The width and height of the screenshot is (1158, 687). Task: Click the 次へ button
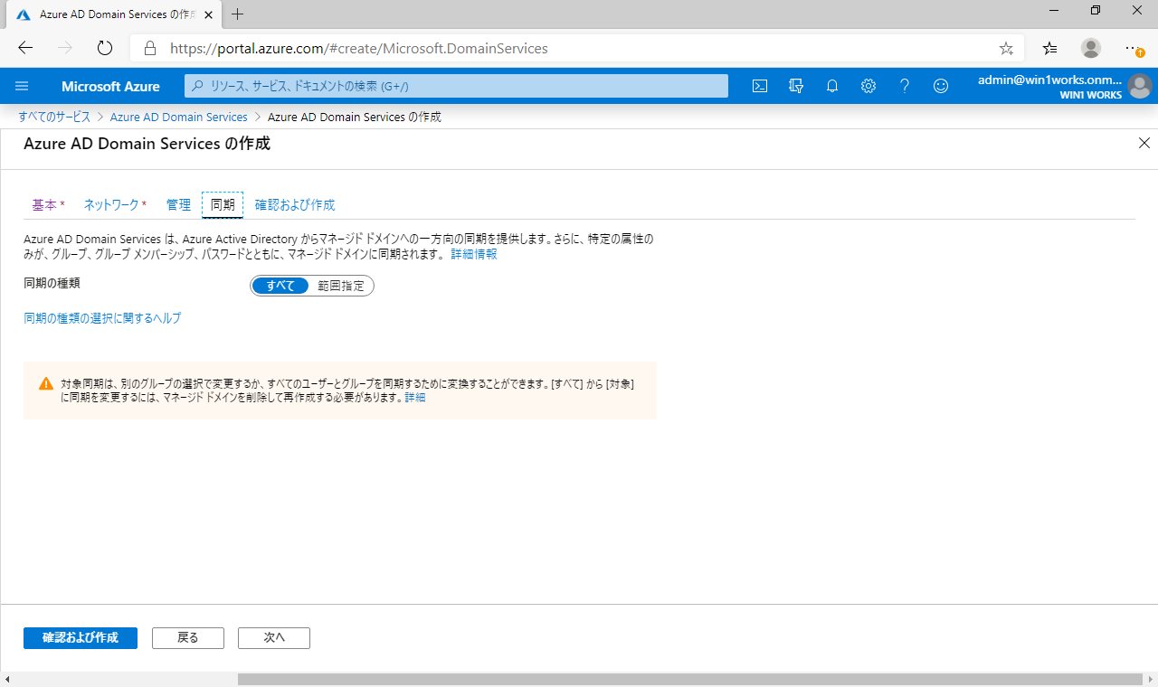pos(274,637)
